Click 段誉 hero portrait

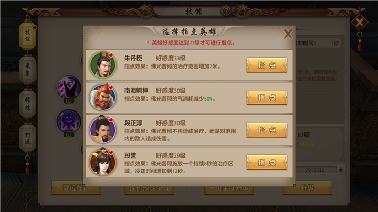[x=103, y=162]
